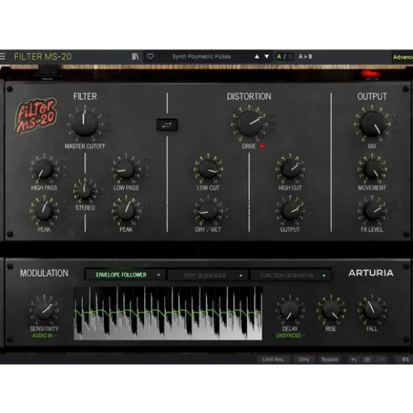Click the envelope Fall knob
413x413 pixels.
pos(372,311)
